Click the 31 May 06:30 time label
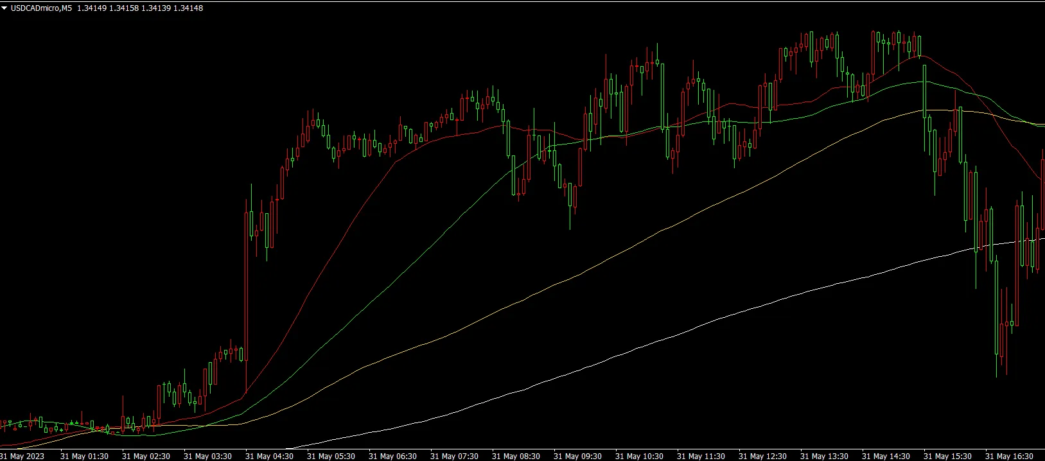This screenshot has width=1045, height=461. tap(392, 456)
